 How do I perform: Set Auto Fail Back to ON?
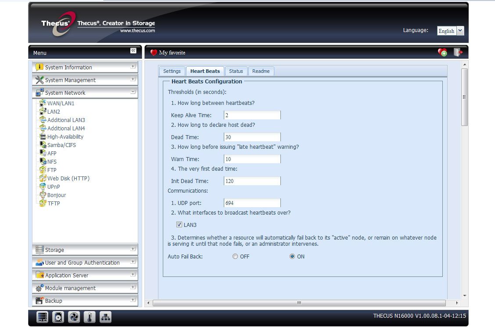(x=292, y=256)
